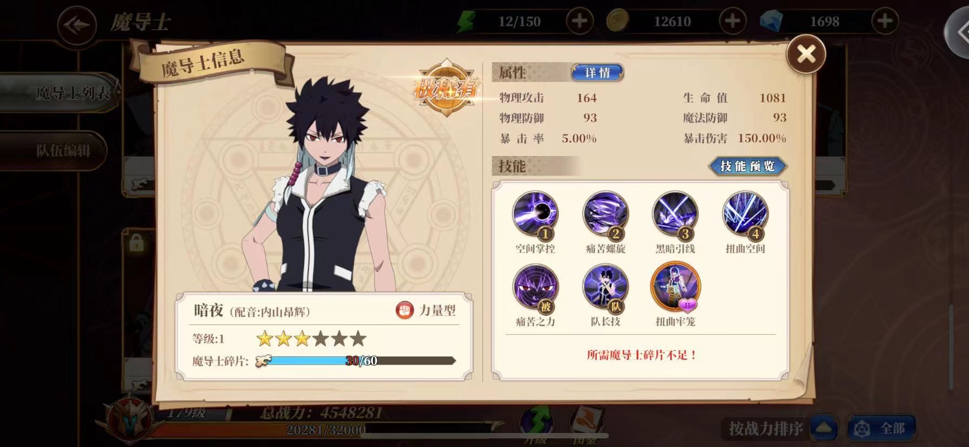Viewport: 969px width, 447px height.
Task: Add gold coins via plus button
Action: (x=733, y=22)
